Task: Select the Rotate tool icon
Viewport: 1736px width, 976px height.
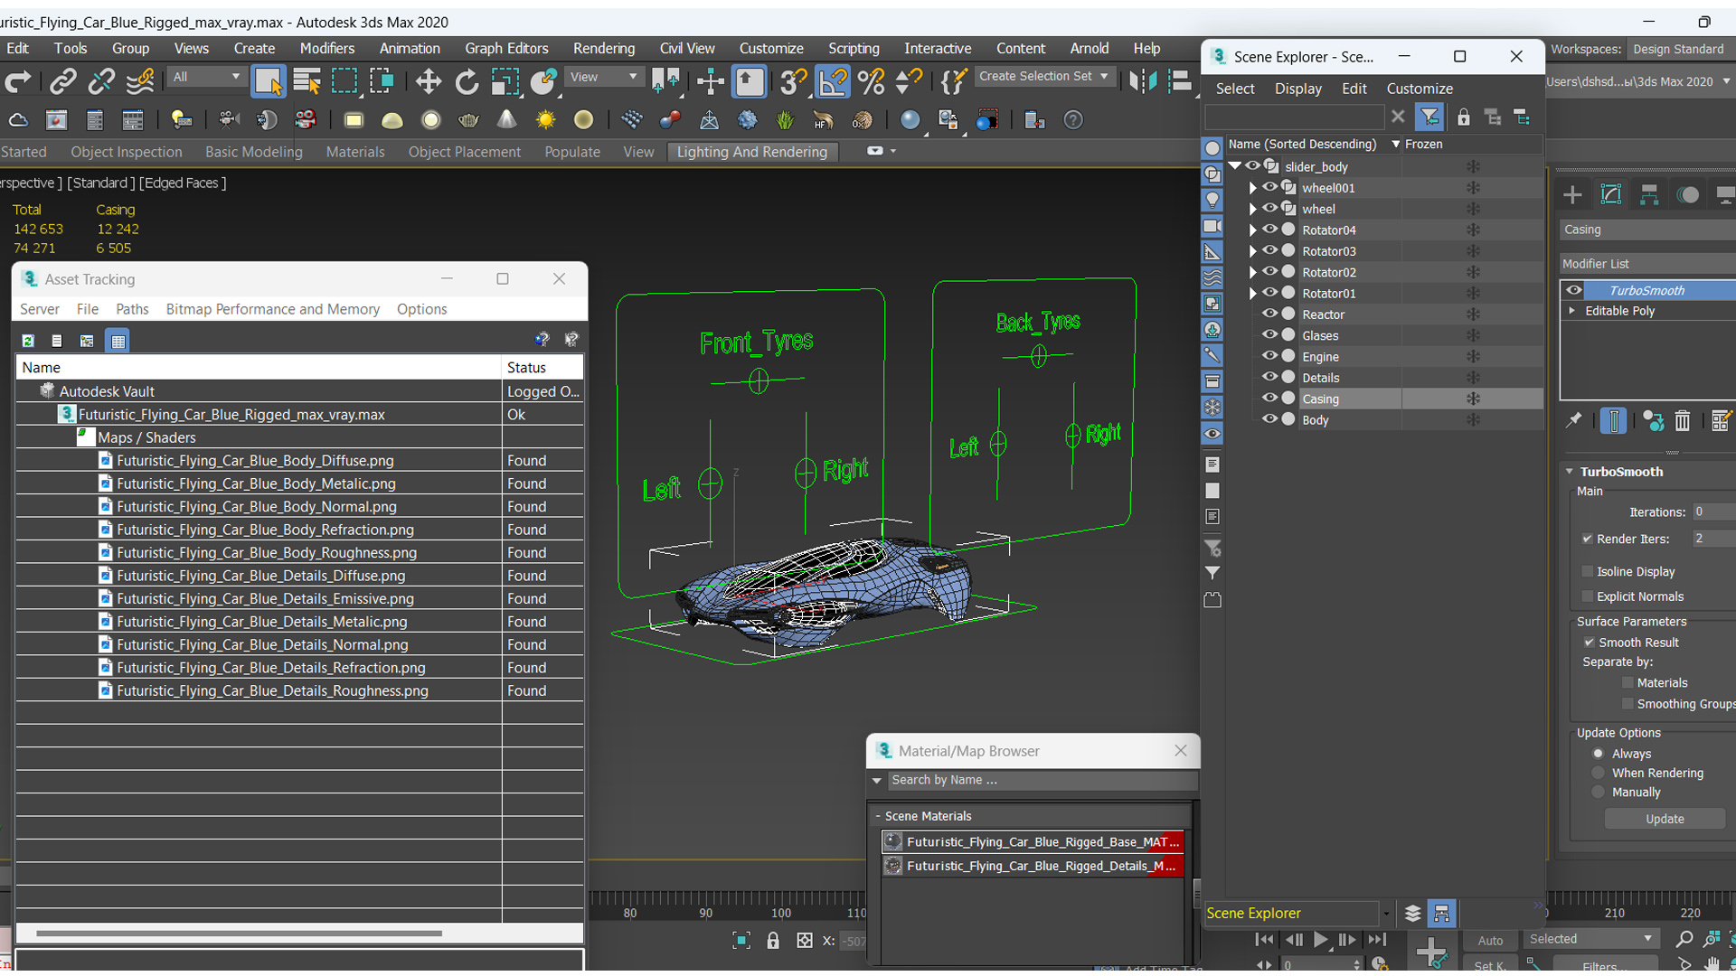Action: (467, 81)
